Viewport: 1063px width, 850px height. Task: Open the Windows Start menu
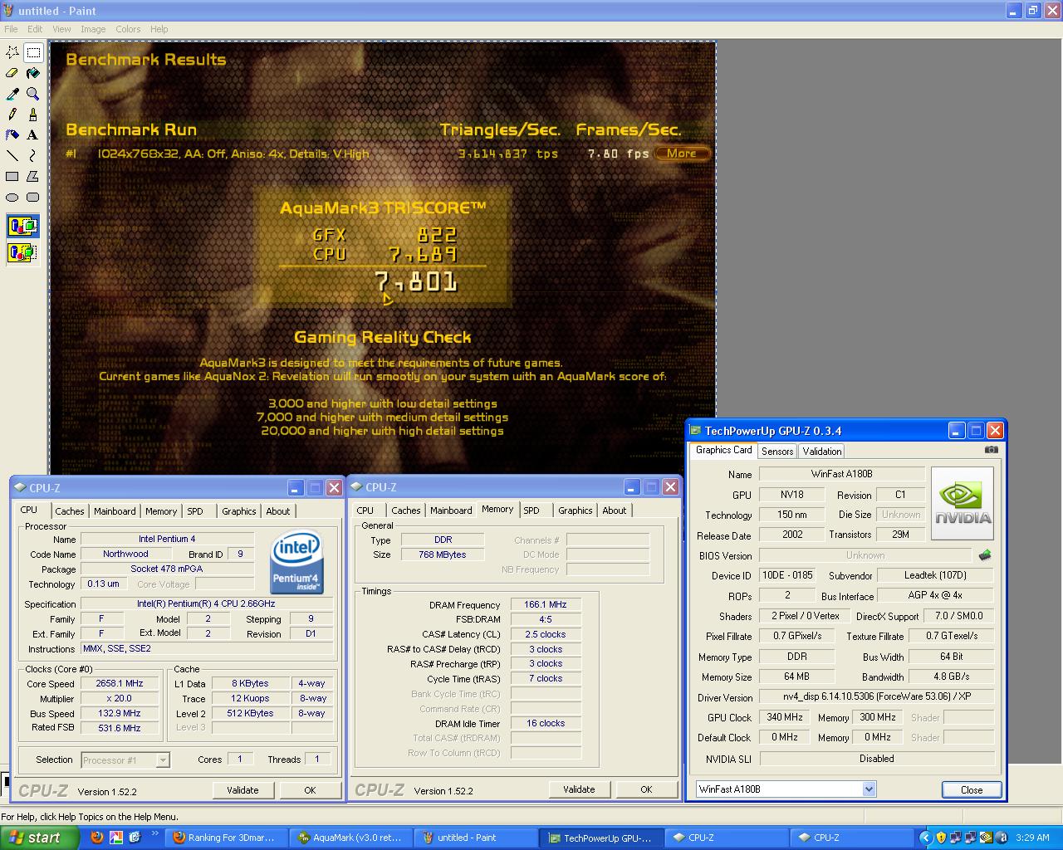coord(40,838)
